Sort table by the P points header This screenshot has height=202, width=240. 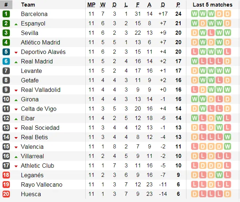pos(178,5)
